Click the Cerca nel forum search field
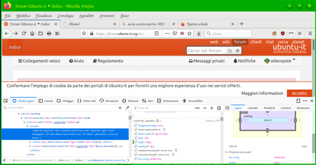The image size is (316, 165). pyautogui.click(x=206, y=51)
